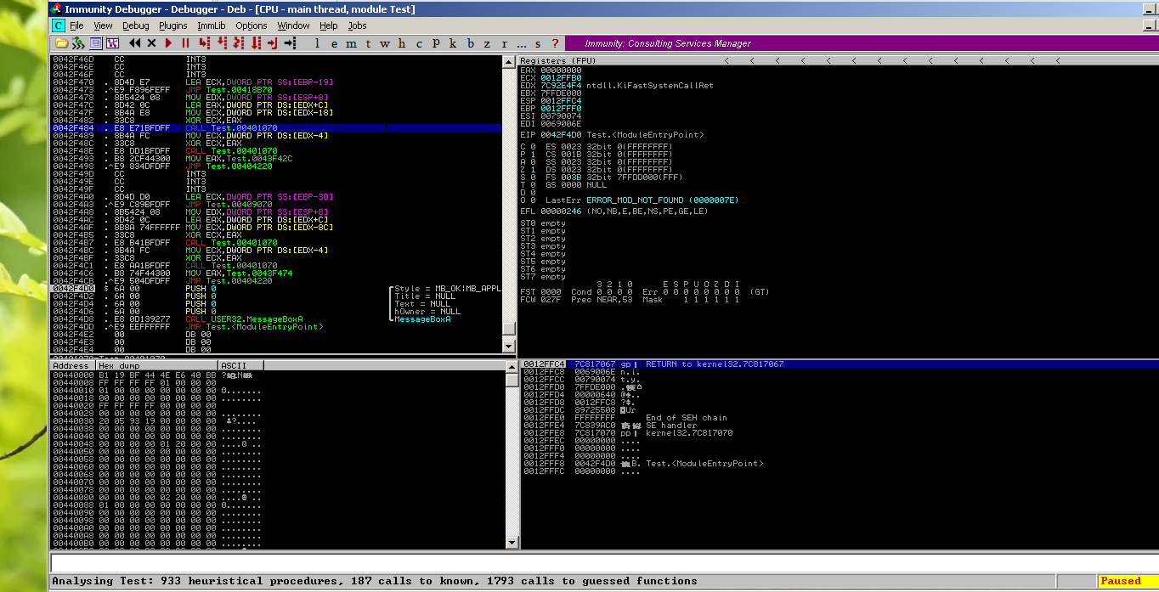Show Threads with 't' button
Image resolution: width=1159 pixels, height=592 pixels.
pyautogui.click(x=368, y=43)
